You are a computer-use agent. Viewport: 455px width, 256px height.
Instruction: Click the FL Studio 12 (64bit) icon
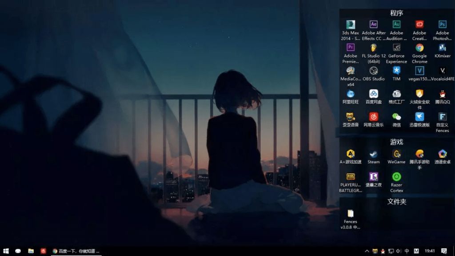(x=374, y=48)
